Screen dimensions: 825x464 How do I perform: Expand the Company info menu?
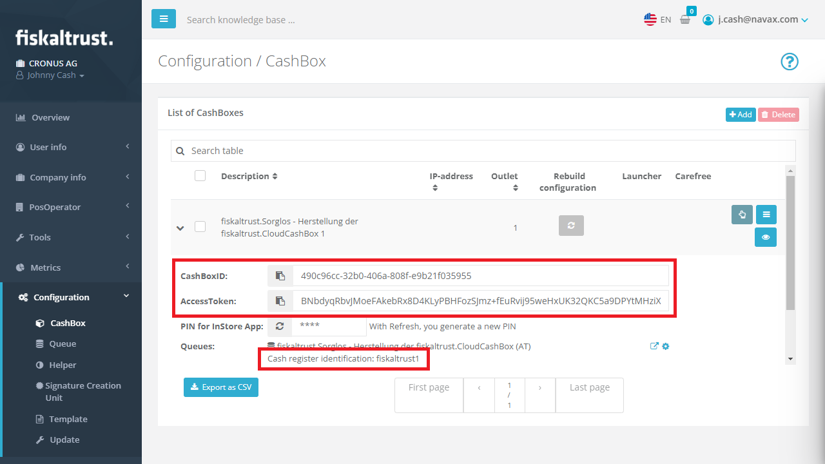coord(71,177)
